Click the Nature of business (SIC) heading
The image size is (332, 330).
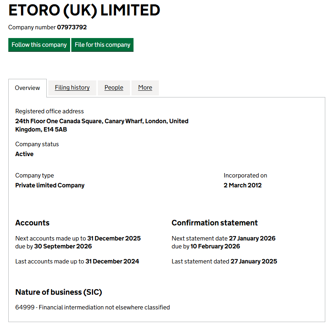click(59, 292)
